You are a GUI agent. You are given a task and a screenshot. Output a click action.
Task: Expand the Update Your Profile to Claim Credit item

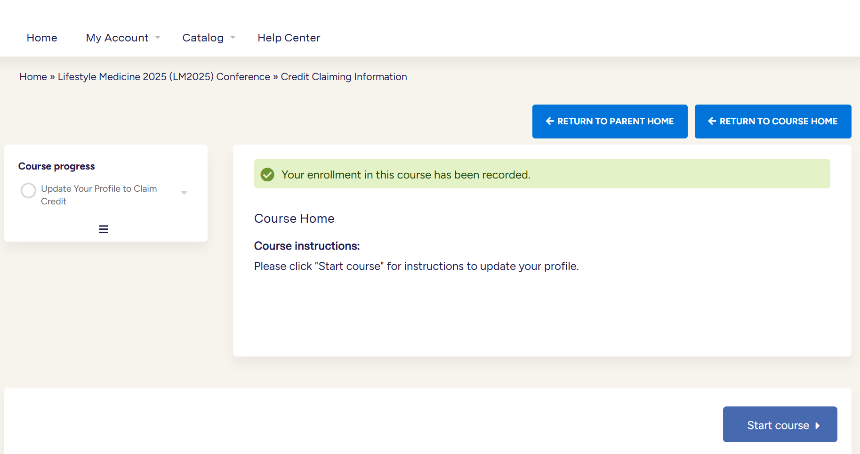coord(184,193)
